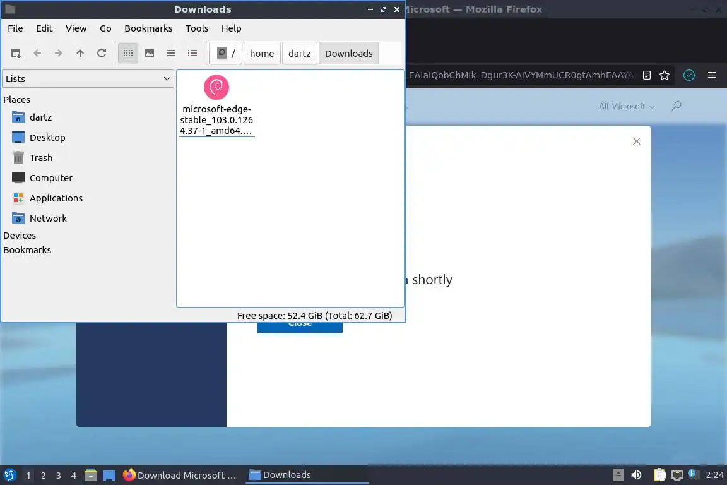
Task: Go back in file manager history
Action: point(37,54)
